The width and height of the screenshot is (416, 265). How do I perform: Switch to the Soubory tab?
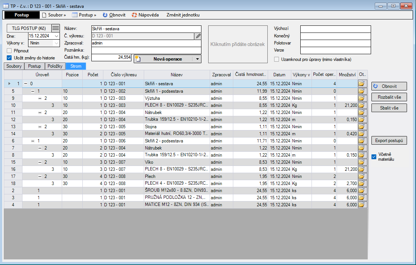14,66
